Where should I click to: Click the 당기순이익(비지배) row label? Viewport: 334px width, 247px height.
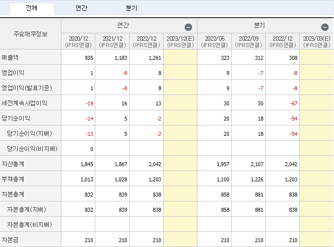(32, 149)
